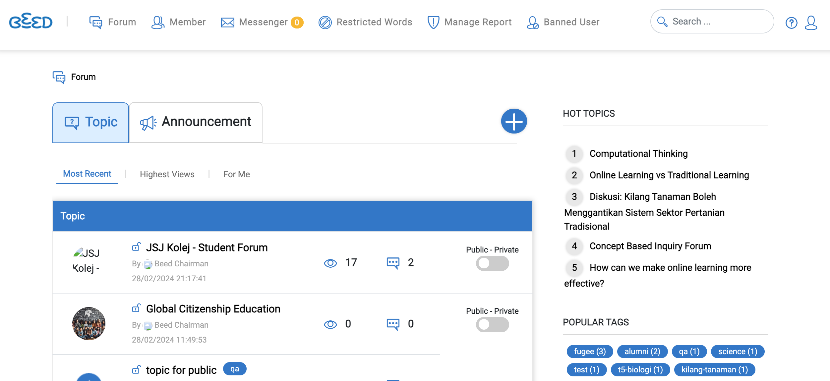Open Concept Based Inquiry Forum
The width and height of the screenshot is (830, 381).
click(650, 246)
